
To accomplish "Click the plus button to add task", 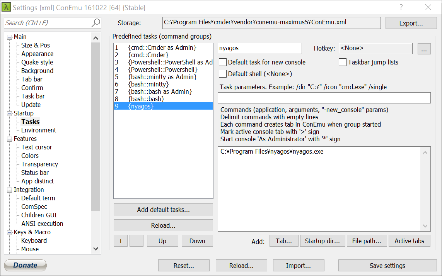I will tap(121, 241).
